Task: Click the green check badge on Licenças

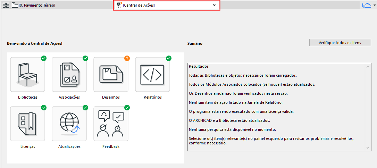Action: pyautogui.click(x=44, y=108)
